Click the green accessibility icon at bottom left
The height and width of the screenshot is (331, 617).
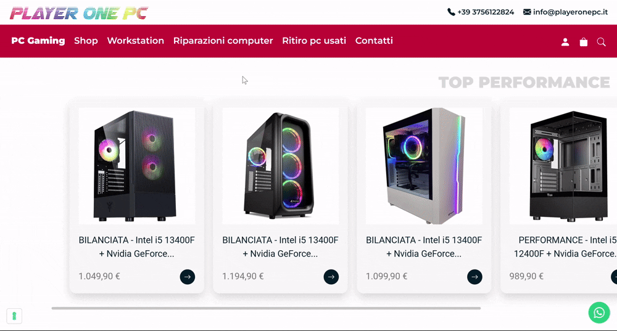point(14,316)
